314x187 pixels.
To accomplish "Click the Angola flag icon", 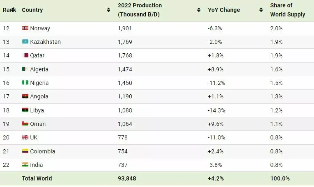I will (25, 96).
